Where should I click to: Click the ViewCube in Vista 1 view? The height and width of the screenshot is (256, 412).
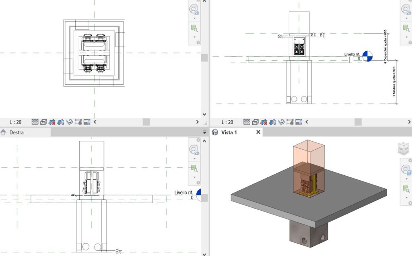click(404, 148)
